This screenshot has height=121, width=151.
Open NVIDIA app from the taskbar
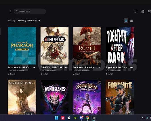(75, 118)
